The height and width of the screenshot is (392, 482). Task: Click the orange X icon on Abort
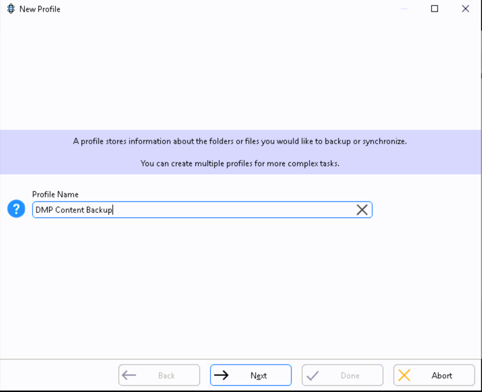click(404, 375)
